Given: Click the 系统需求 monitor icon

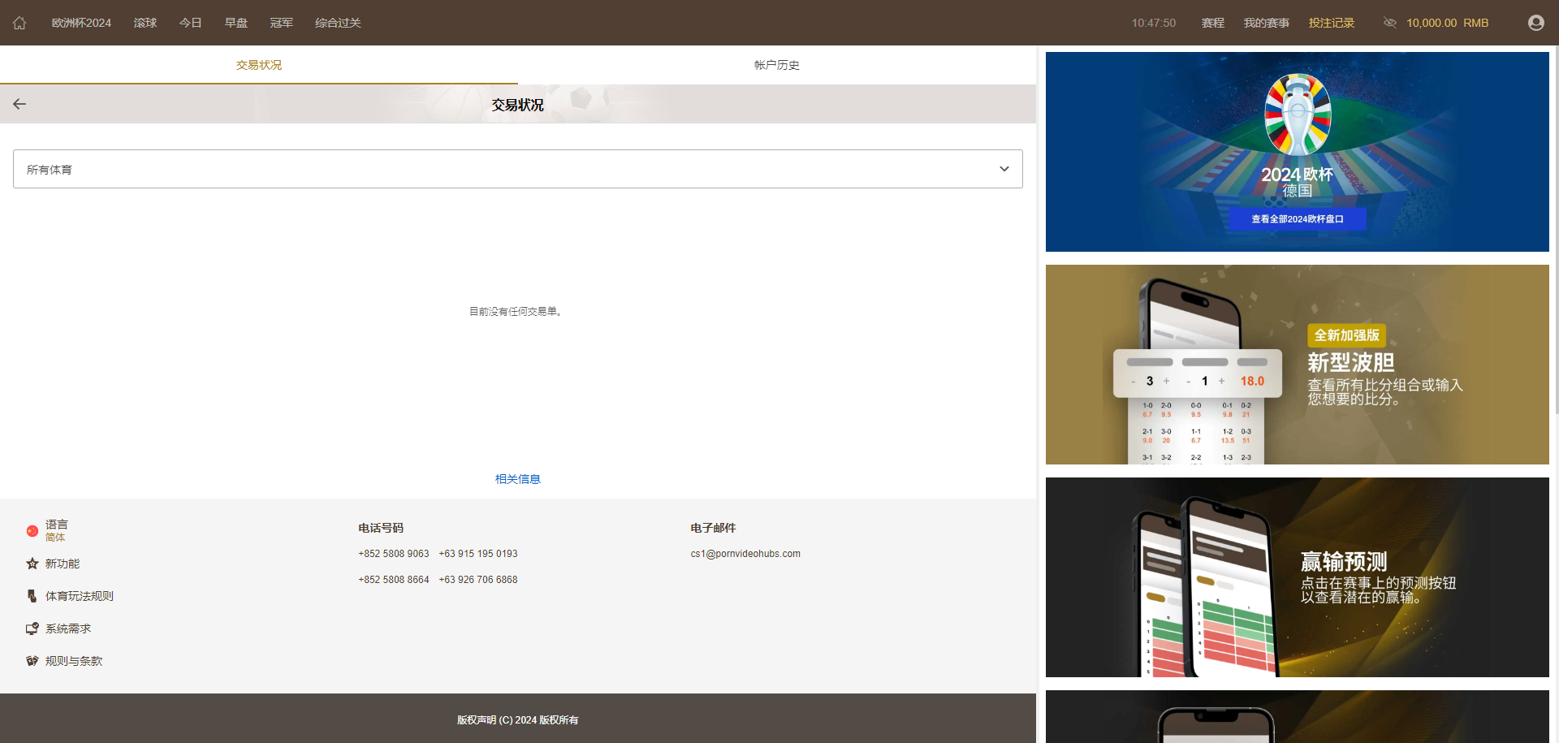Looking at the screenshot, I should [x=32, y=629].
